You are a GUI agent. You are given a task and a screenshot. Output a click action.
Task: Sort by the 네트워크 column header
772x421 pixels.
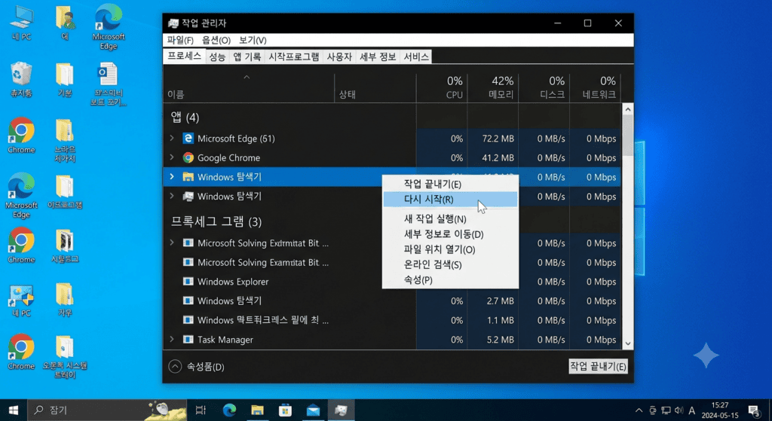coord(596,87)
